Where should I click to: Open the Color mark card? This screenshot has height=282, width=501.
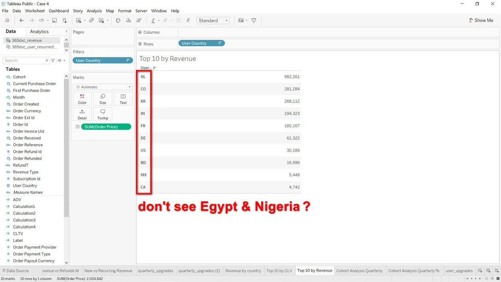(x=82, y=99)
